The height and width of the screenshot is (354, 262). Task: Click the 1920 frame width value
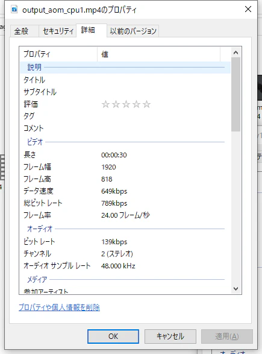(x=108, y=167)
